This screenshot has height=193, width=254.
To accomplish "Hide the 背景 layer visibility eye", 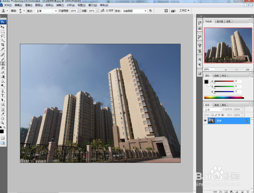I will 205,121.
